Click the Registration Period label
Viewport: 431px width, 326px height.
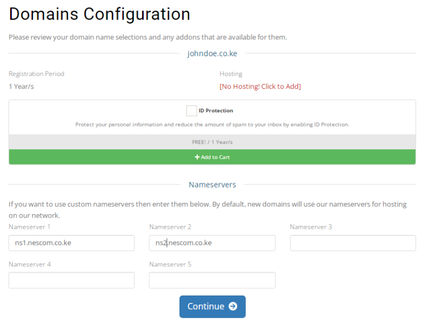click(x=36, y=74)
